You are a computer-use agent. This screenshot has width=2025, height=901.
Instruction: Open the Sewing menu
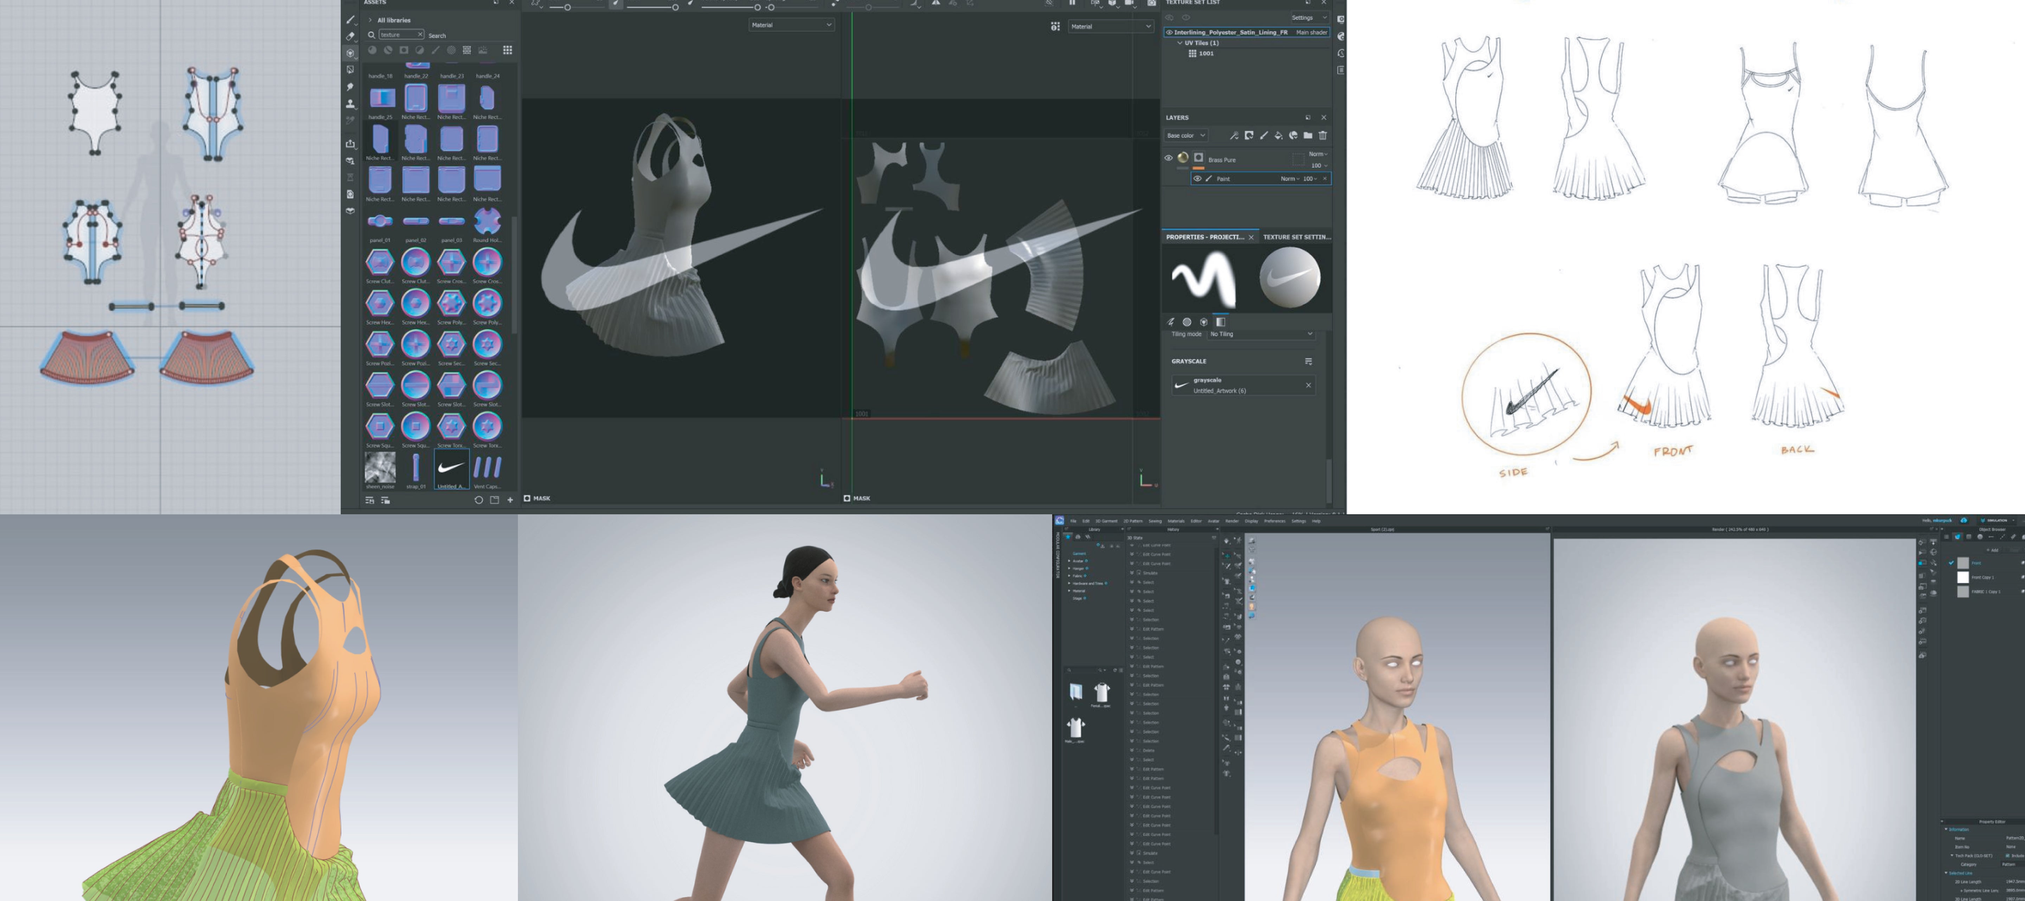pyautogui.click(x=1155, y=521)
